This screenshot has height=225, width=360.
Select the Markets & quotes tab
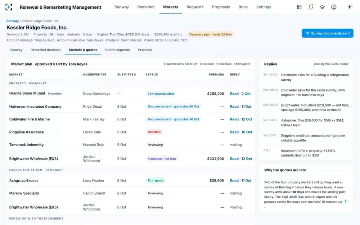pos(83,50)
